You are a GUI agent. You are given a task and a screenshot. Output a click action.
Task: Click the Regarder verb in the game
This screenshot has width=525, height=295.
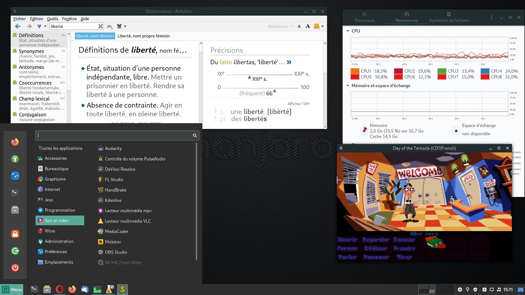click(x=376, y=240)
